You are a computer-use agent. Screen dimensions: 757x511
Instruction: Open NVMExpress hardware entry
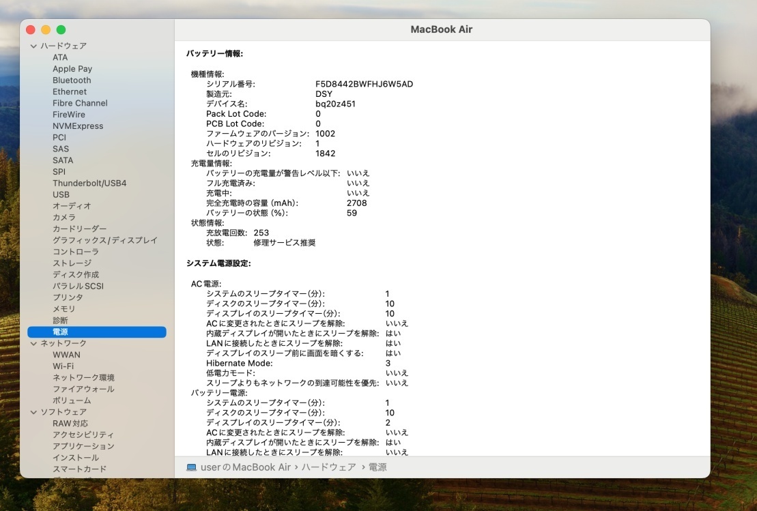(x=78, y=126)
